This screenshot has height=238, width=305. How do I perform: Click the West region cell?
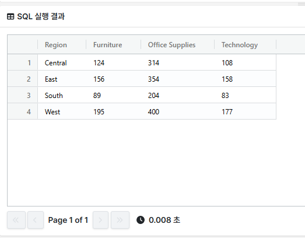62,111
